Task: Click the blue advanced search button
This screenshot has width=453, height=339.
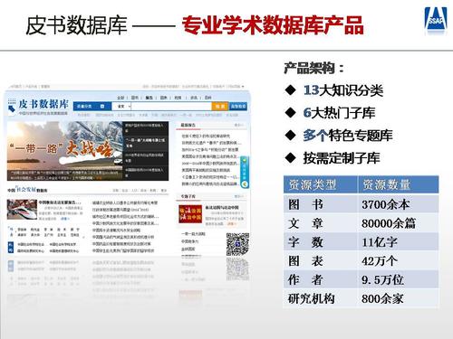Action: click(x=238, y=106)
